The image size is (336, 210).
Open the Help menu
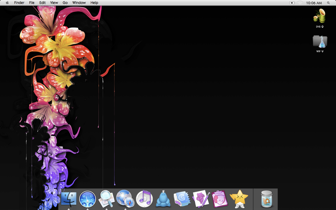(94, 3)
